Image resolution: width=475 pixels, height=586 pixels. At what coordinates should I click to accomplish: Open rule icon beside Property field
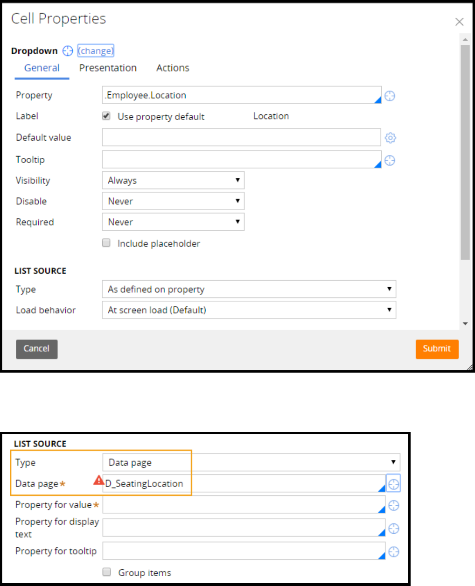pos(390,96)
